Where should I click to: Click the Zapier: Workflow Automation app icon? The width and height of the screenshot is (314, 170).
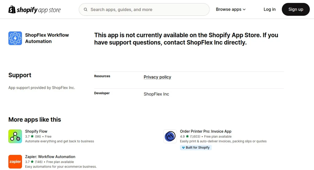tap(15, 162)
